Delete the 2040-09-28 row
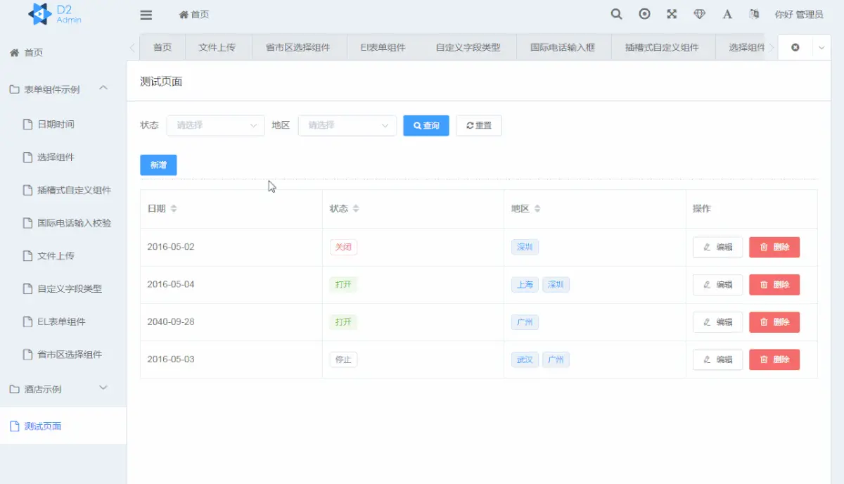 click(x=774, y=322)
